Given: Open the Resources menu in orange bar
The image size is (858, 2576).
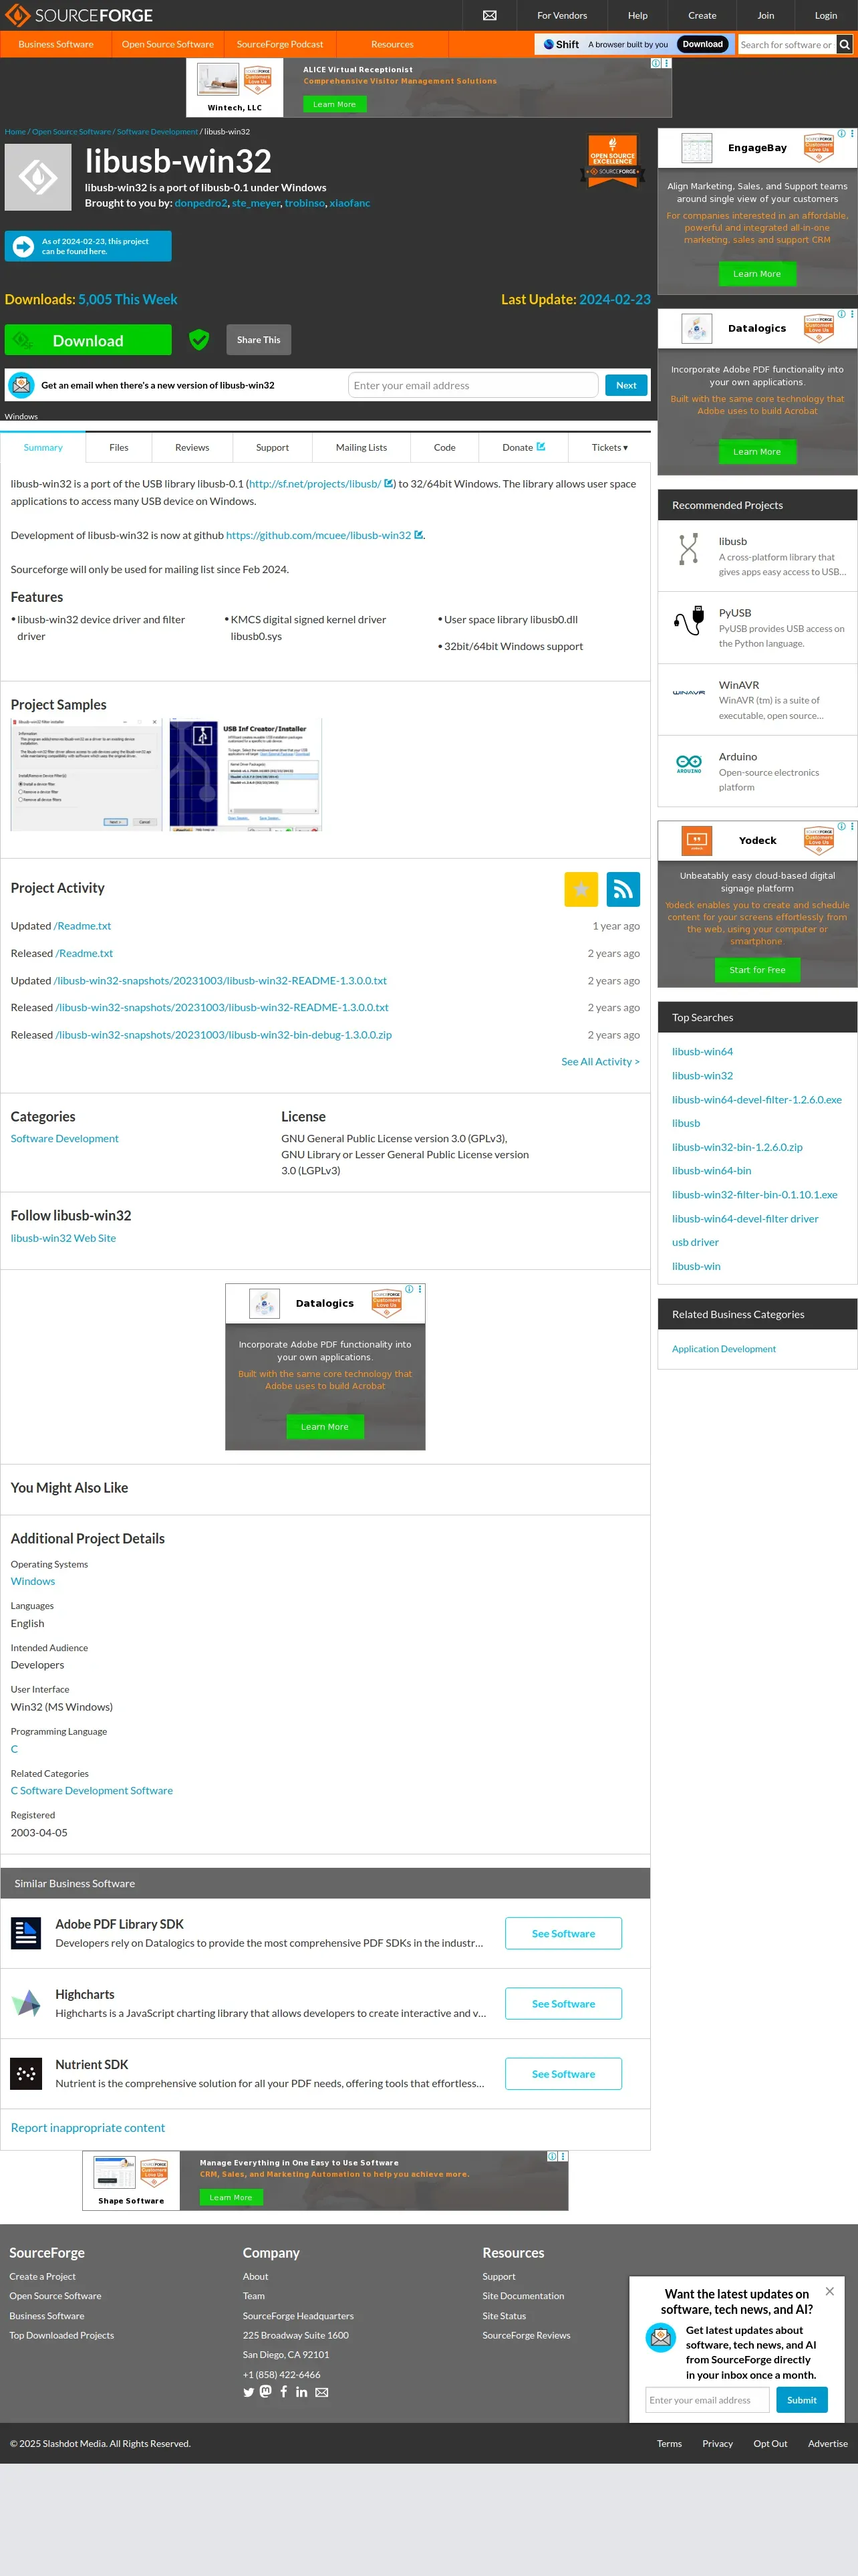Looking at the screenshot, I should click(x=392, y=44).
